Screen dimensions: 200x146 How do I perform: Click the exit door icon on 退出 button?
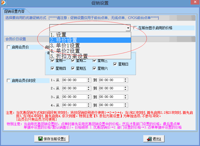click(x=149, y=139)
